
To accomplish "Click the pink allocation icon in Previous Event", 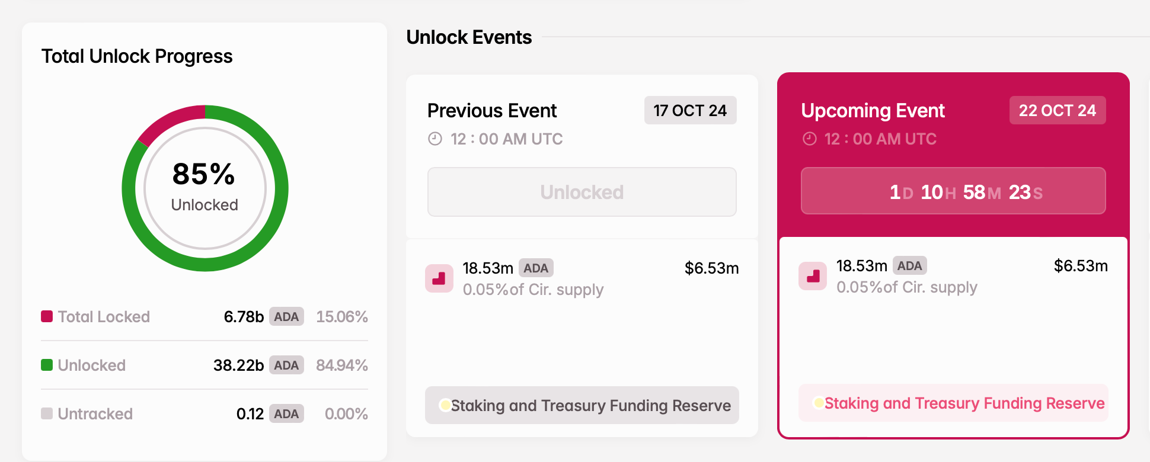I will (439, 278).
